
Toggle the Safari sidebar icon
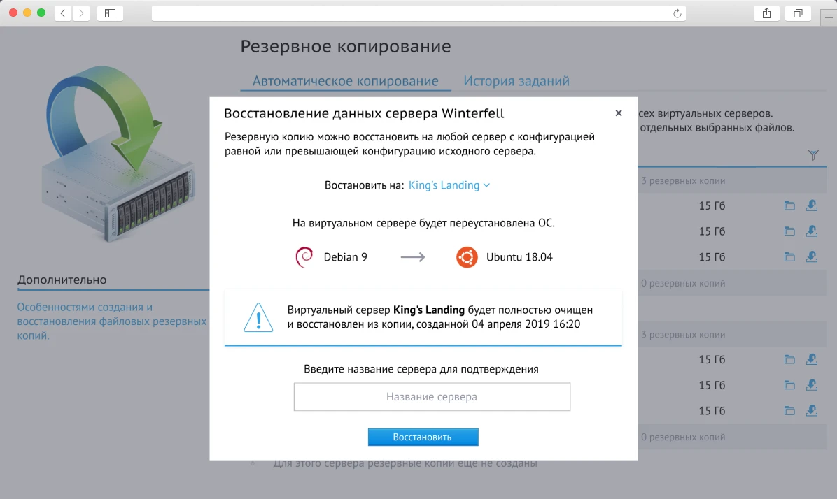[x=109, y=12]
